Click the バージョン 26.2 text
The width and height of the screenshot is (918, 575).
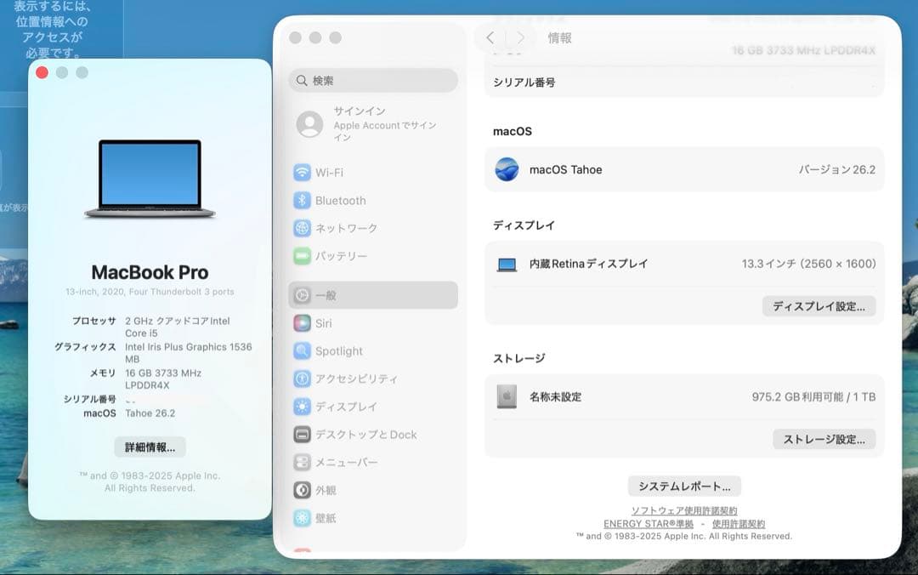click(837, 169)
